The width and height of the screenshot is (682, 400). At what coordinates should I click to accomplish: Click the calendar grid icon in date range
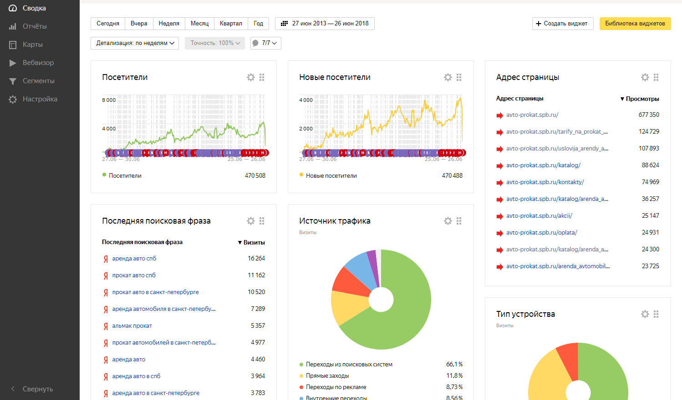pyautogui.click(x=284, y=23)
